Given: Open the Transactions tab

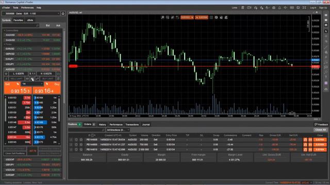Looking at the screenshot, I should [132, 124].
